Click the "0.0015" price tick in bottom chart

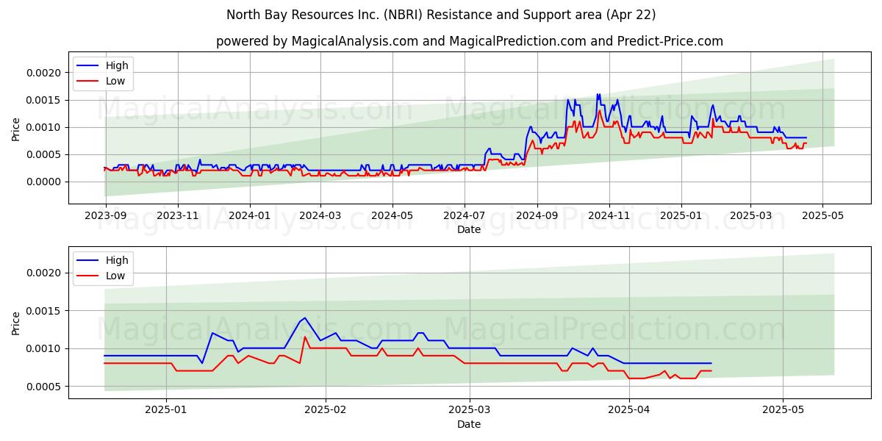[46, 311]
